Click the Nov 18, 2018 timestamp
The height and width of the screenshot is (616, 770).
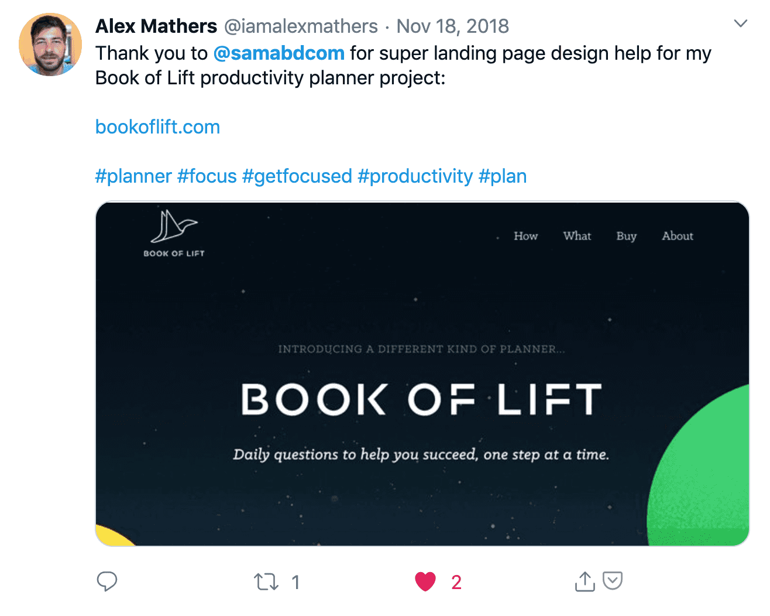tap(452, 26)
